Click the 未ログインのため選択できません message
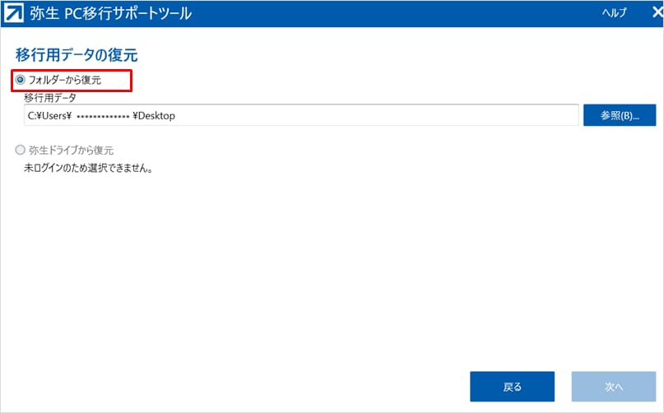This screenshot has width=664, height=413. [89, 169]
